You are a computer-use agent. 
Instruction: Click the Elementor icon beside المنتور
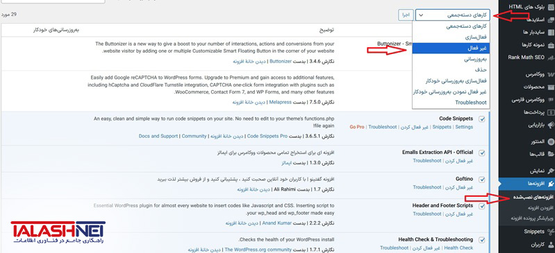tap(551, 141)
